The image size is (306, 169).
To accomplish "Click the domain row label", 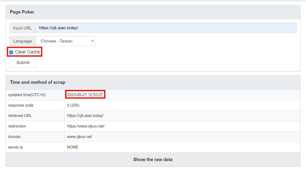I will (14, 137).
